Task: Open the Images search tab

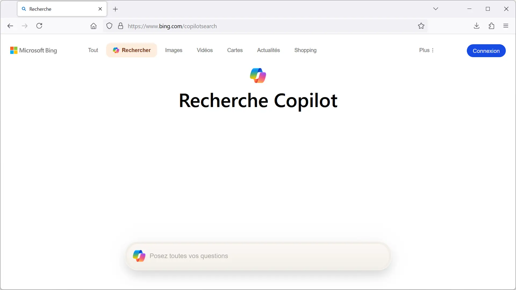Action: 174,50
